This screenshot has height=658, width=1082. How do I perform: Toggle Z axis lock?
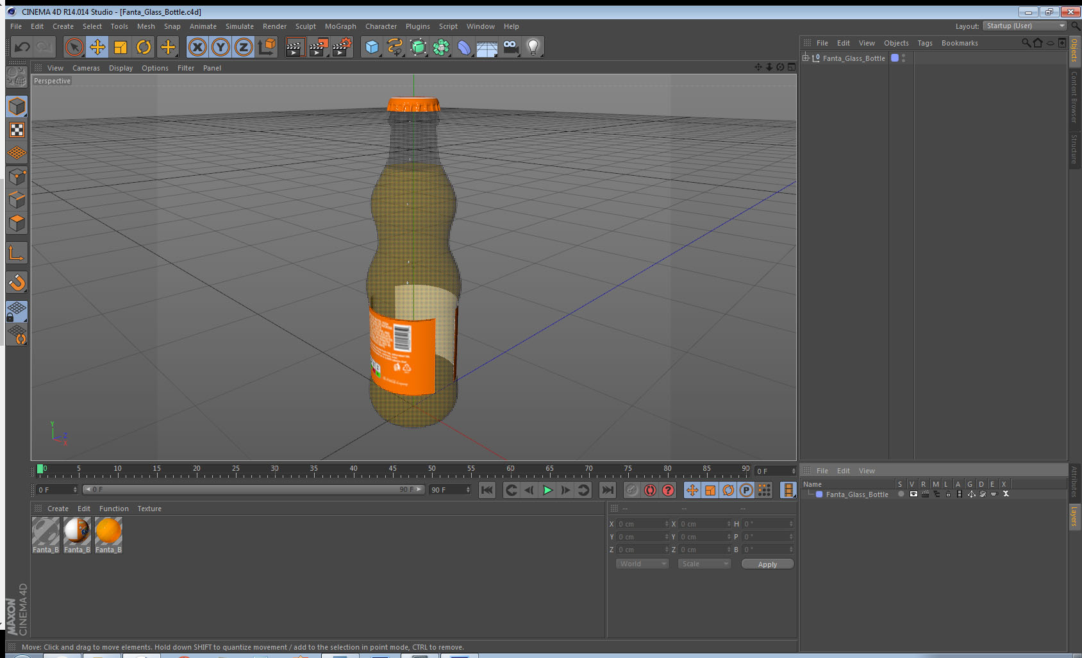click(244, 47)
